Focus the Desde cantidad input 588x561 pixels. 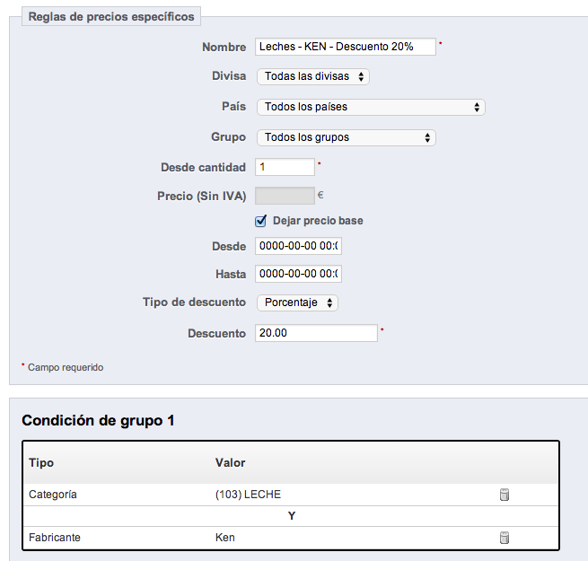(x=285, y=167)
